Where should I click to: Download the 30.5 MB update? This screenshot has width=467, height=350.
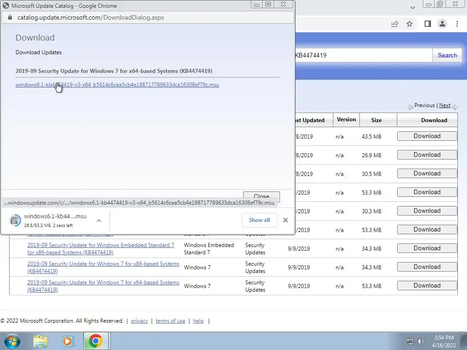pos(427,174)
